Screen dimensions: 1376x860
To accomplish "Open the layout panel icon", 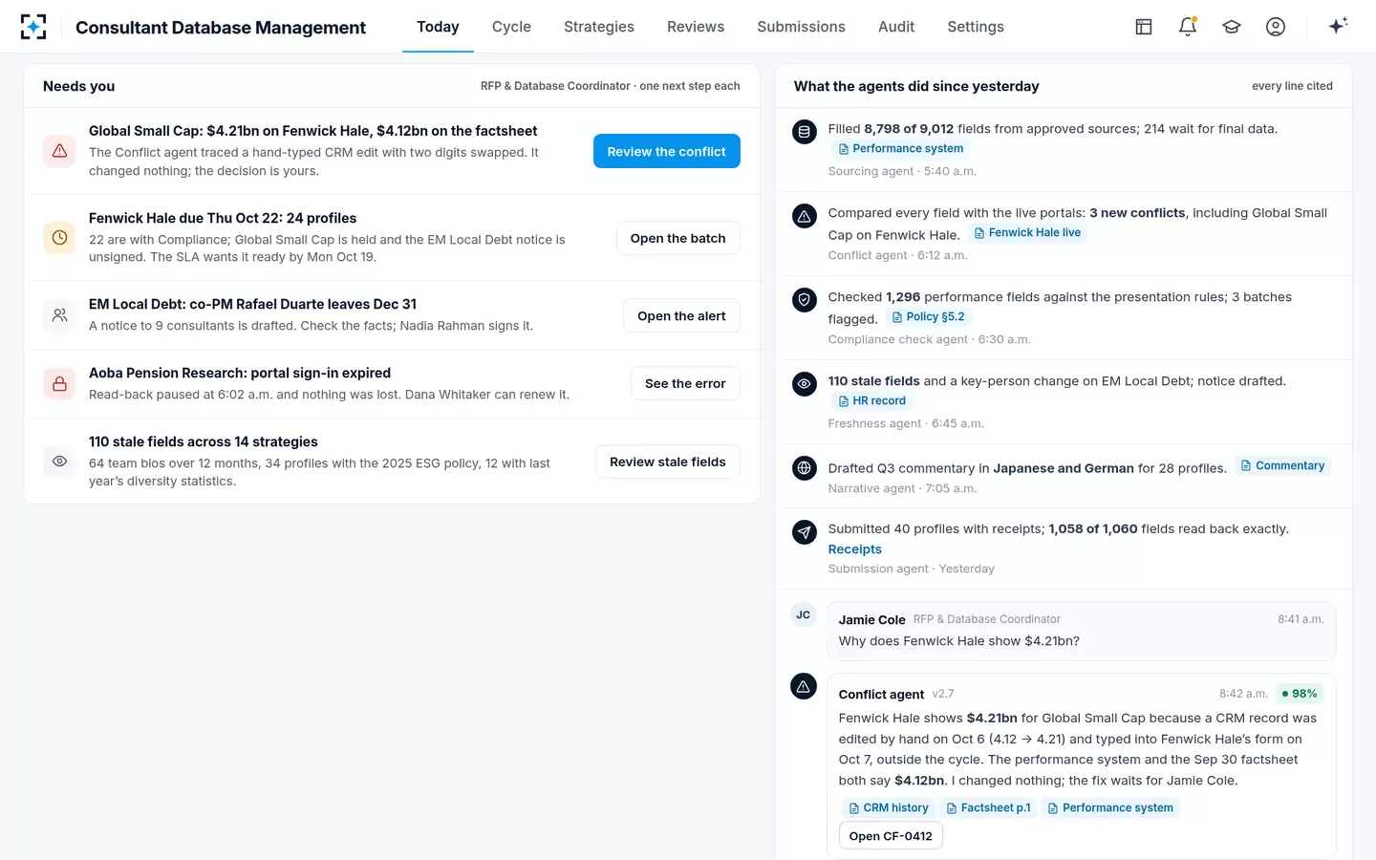I will click(1144, 27).
